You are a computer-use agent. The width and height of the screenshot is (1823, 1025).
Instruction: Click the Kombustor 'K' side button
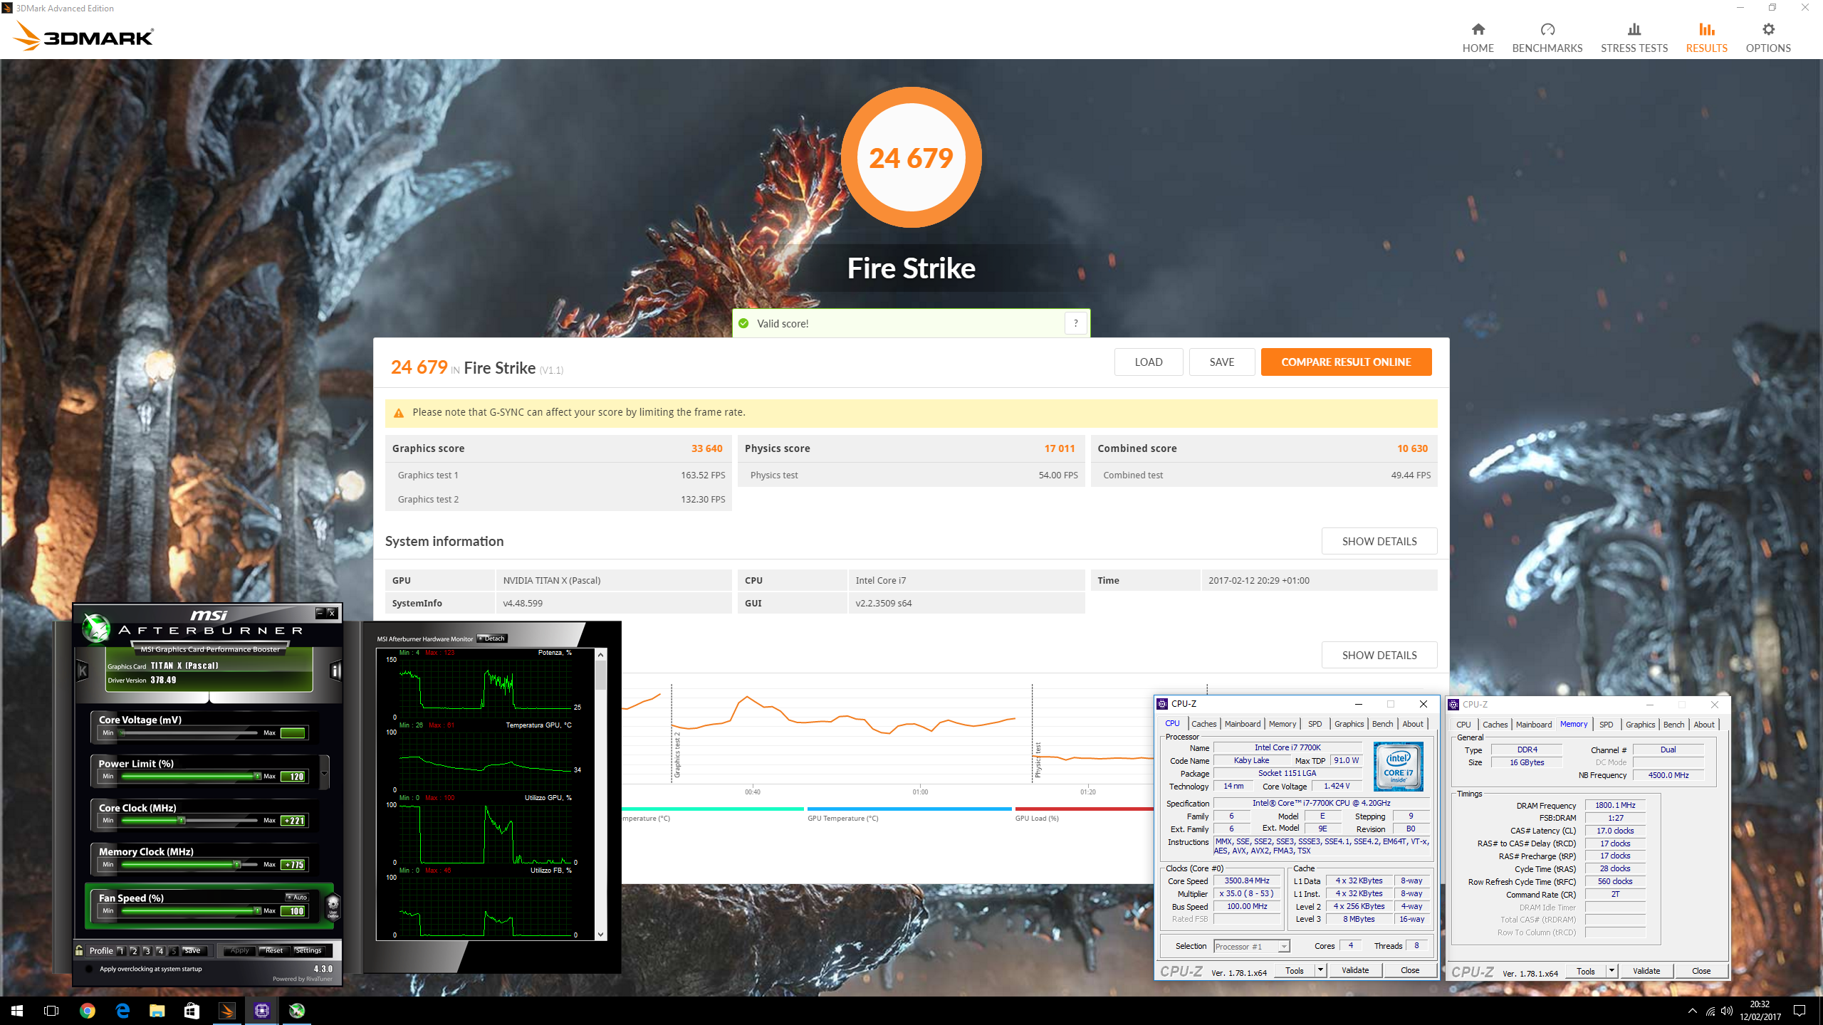click(x=83, y=671)
